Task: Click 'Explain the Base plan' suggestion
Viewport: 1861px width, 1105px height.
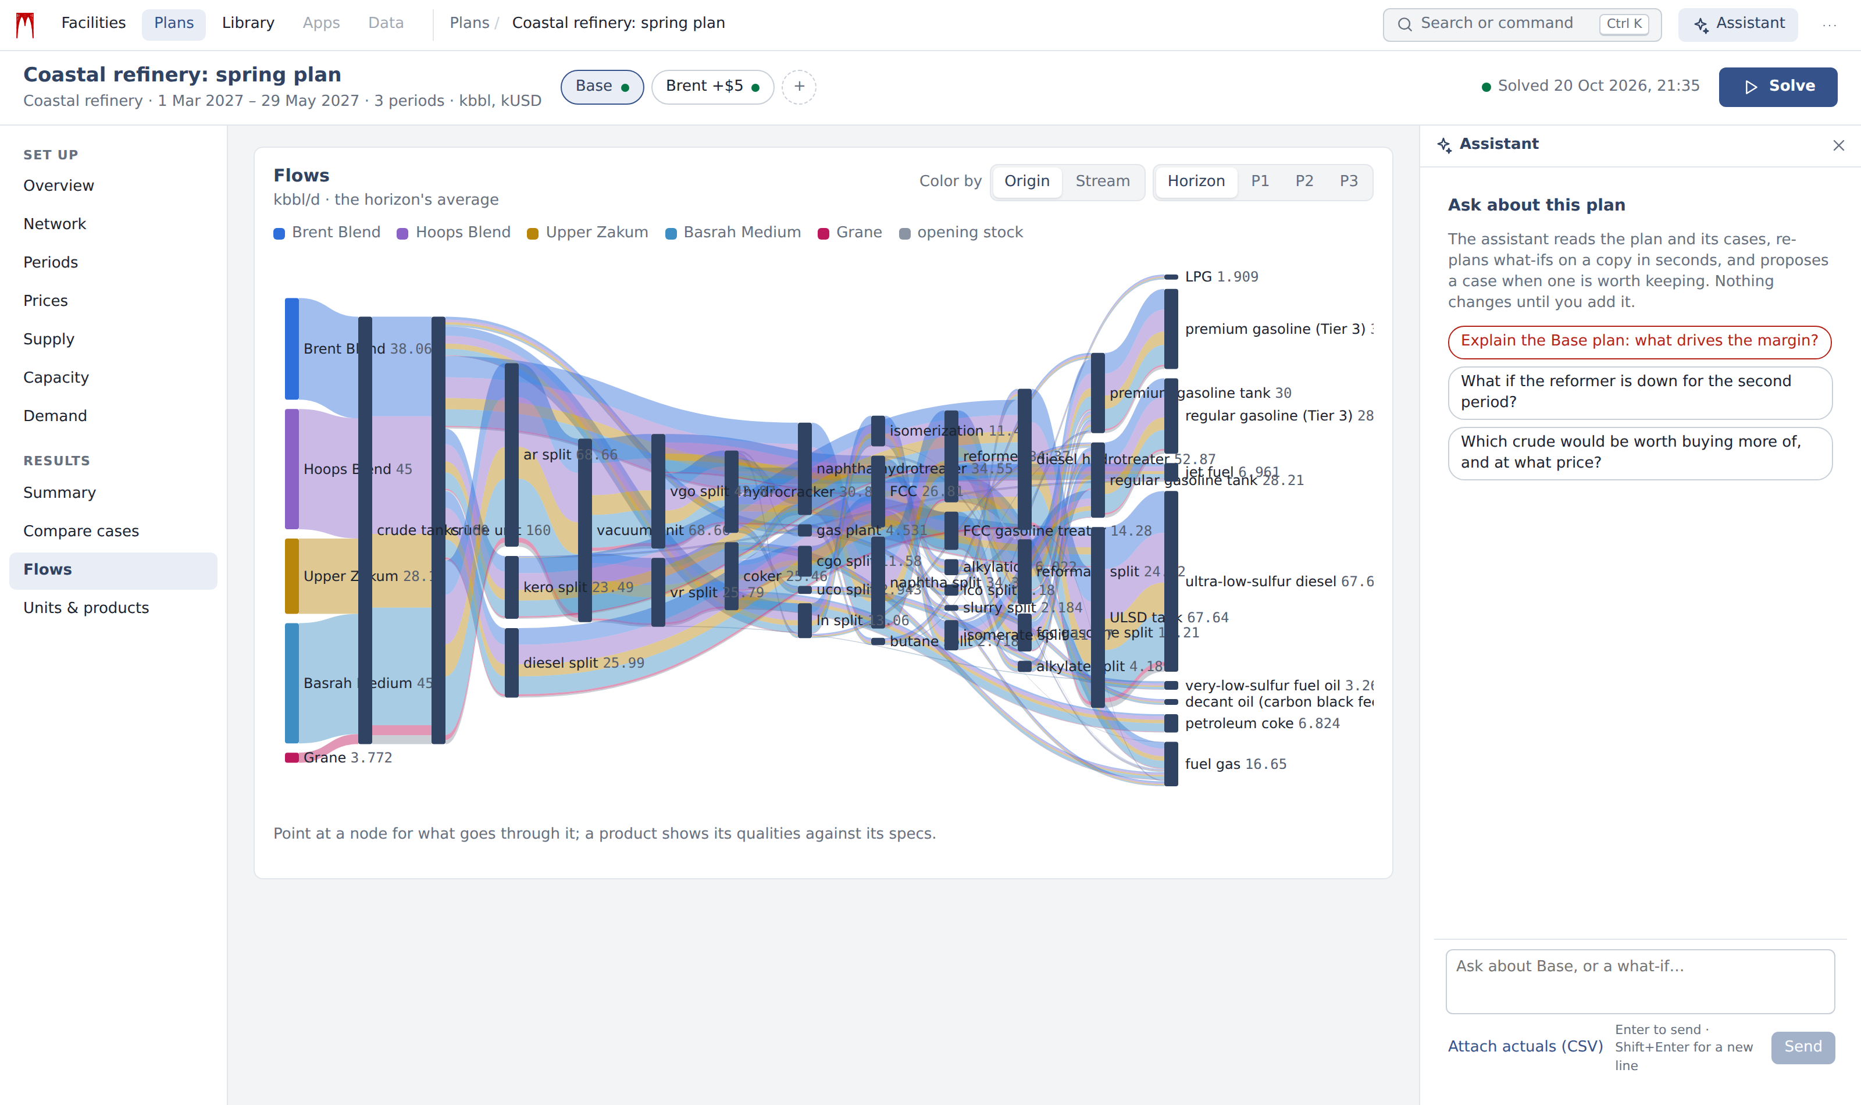Action: pos(1639,341)
